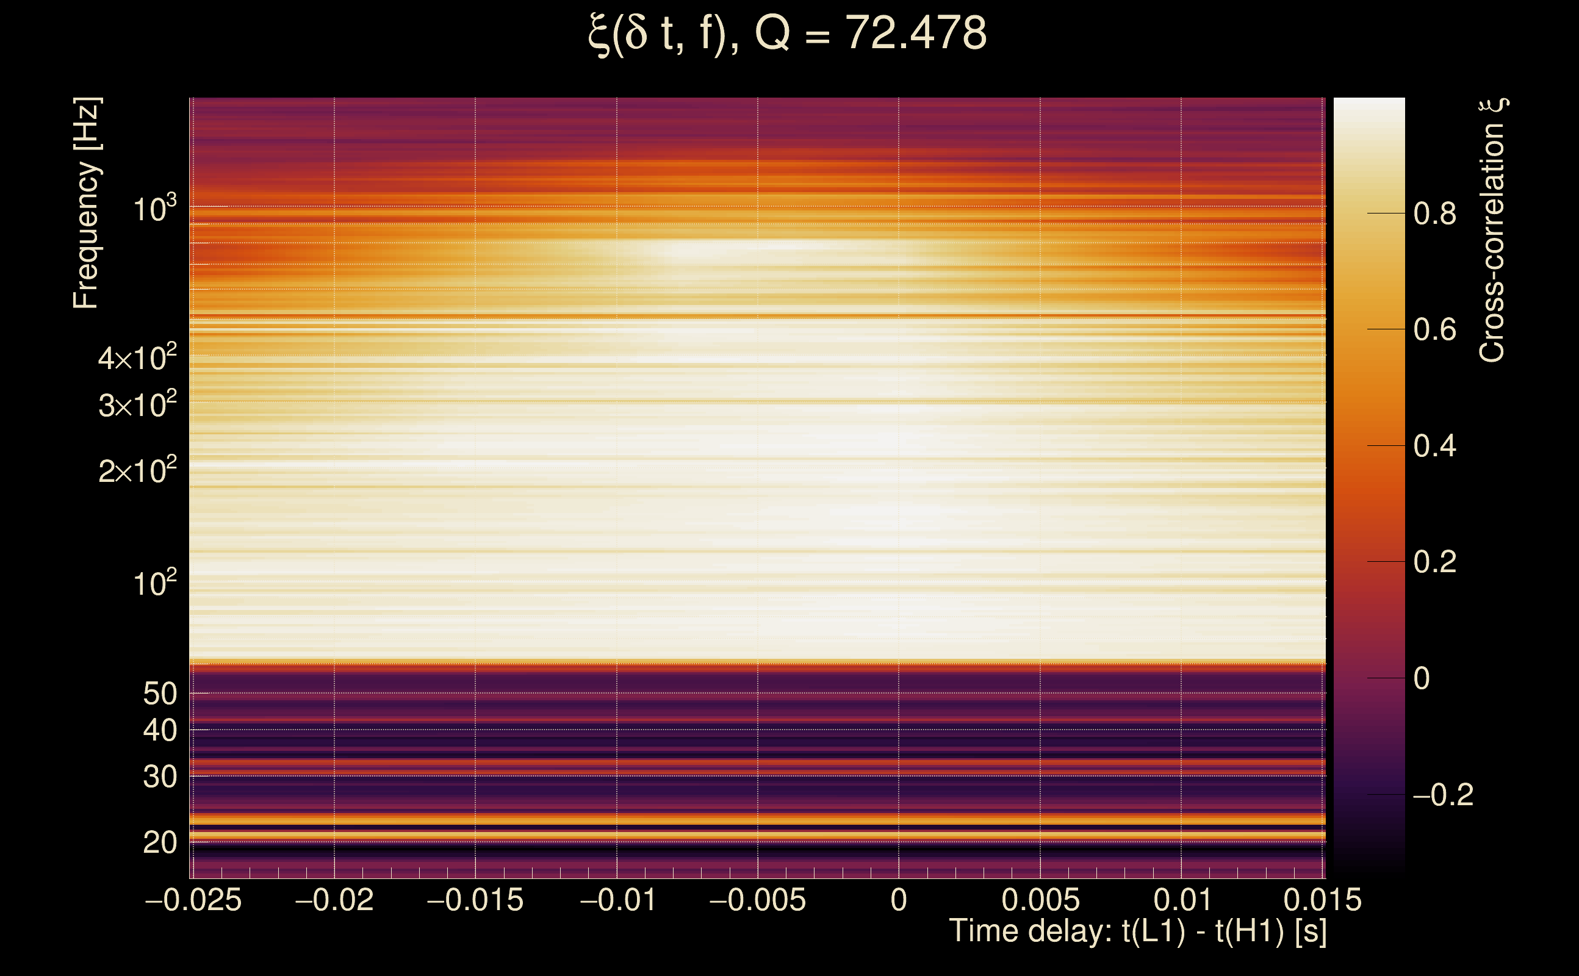Screen dimensions: 1579x976
Task: Click the x-axis tick label 0.015
Action: [x=1322, y=900]
